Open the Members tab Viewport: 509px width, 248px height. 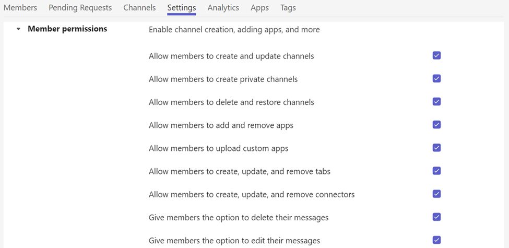[20, 8]
